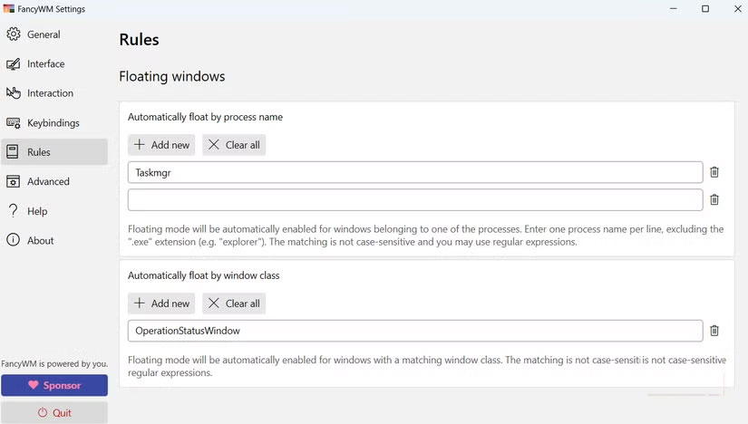Clear all process name rules
This screenshot has width=748, height=424.
click(234, 145)
